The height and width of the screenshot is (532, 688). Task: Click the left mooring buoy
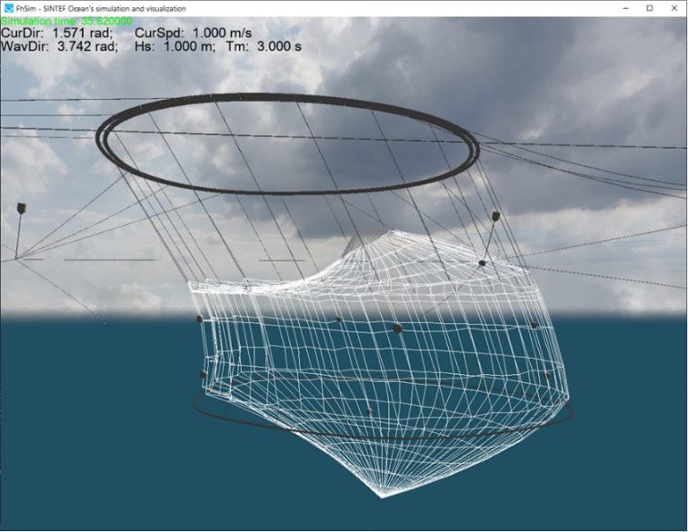(22, 210)
